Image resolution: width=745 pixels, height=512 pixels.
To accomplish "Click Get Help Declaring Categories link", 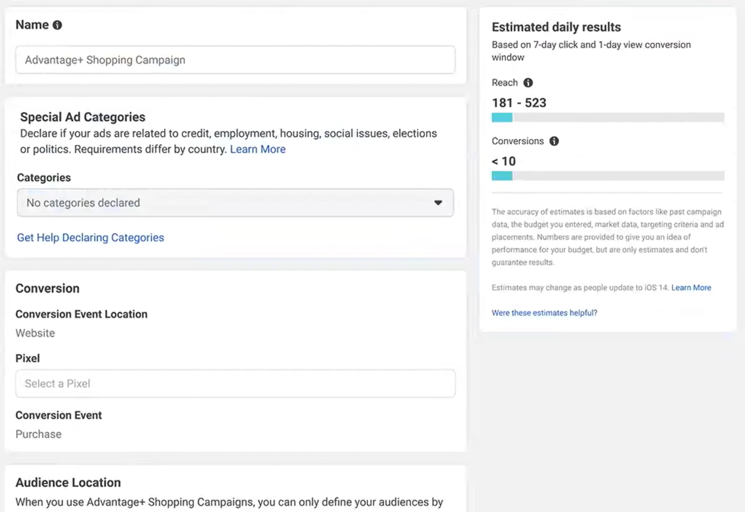I will coord(90,238).
